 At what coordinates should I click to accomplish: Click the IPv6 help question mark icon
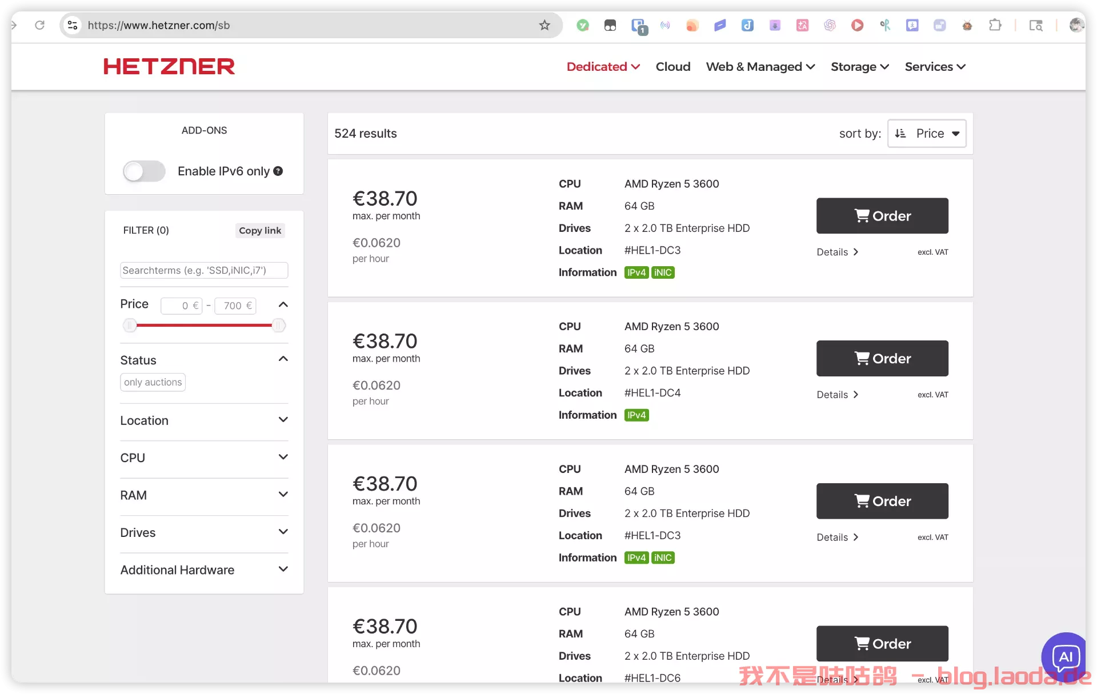coord(278,171)
